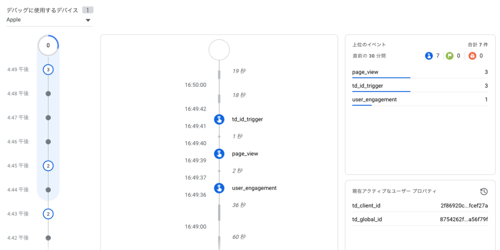Select the 4:49 午後 minute bubble
Screen dimensions: 500x250
[48, 70]
